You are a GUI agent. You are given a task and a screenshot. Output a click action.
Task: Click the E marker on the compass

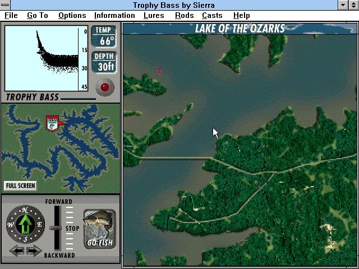point(39,224)
